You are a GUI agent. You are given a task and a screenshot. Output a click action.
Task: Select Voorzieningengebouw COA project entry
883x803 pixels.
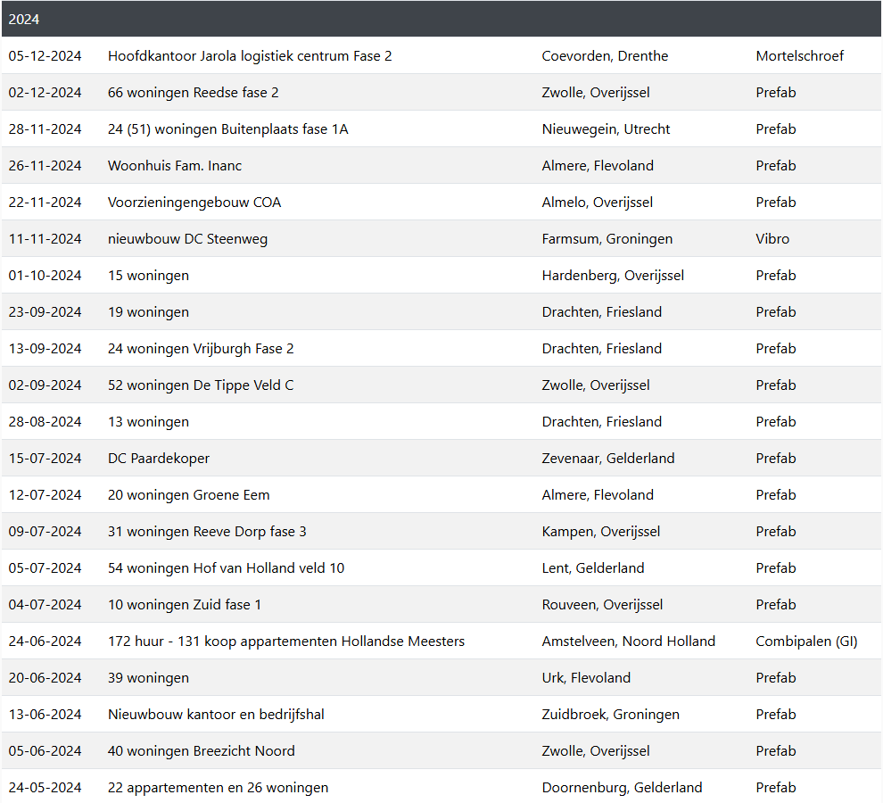(194, 203)
